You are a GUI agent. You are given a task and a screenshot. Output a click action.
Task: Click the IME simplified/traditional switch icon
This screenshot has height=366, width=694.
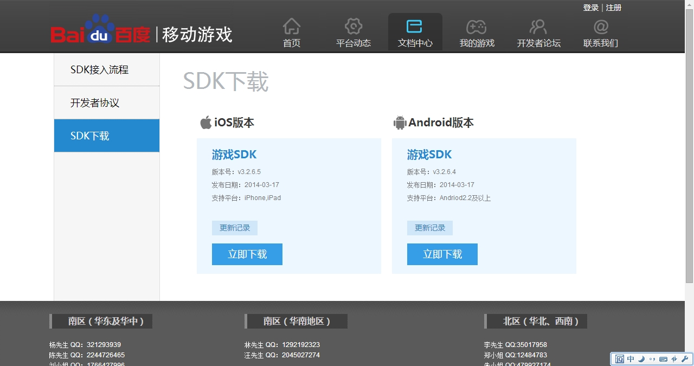pos(674,359)
